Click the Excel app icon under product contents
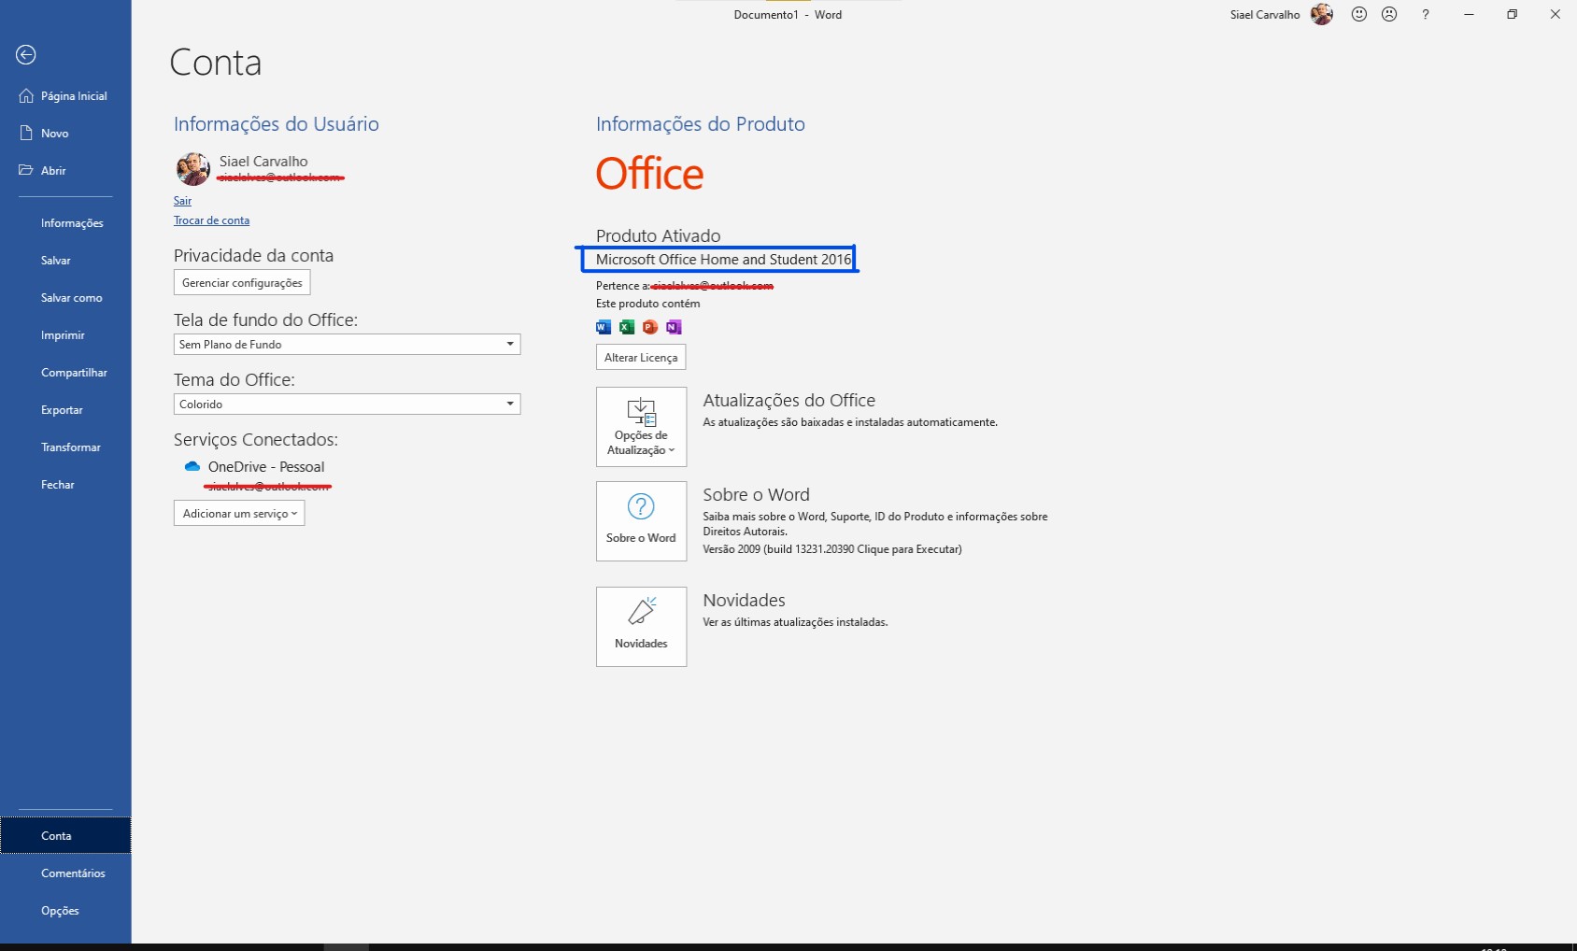The image size is (1577, 951). click(627, 327)
